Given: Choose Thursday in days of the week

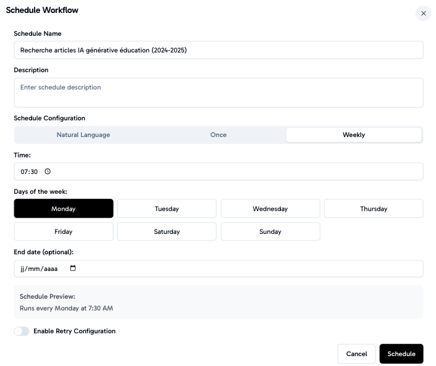Looking at the screenshot, I should [373, 209].
